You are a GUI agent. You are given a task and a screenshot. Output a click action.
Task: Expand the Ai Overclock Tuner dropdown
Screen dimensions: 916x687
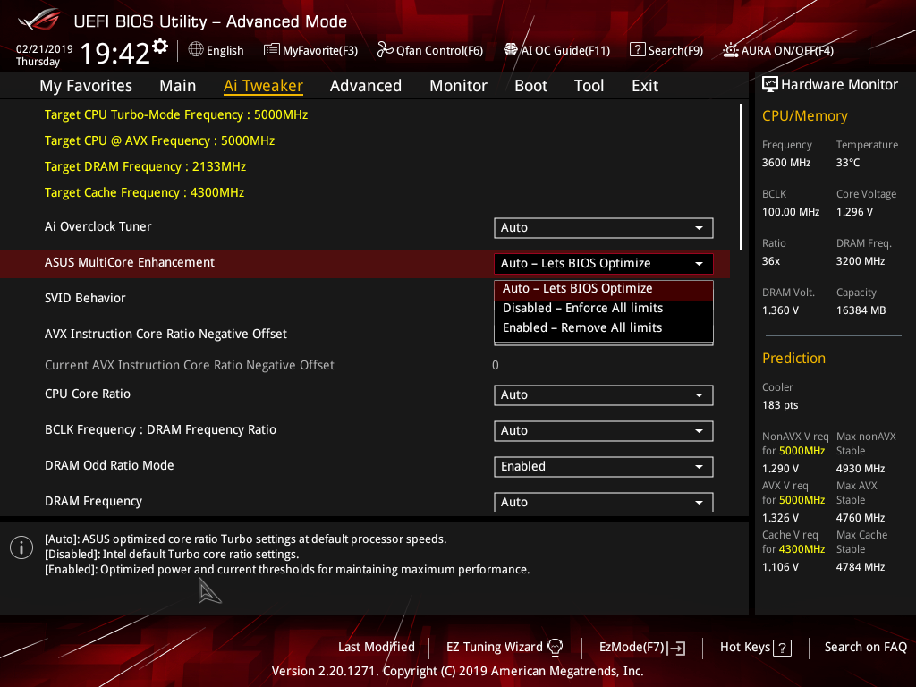[x=603, y=228]
